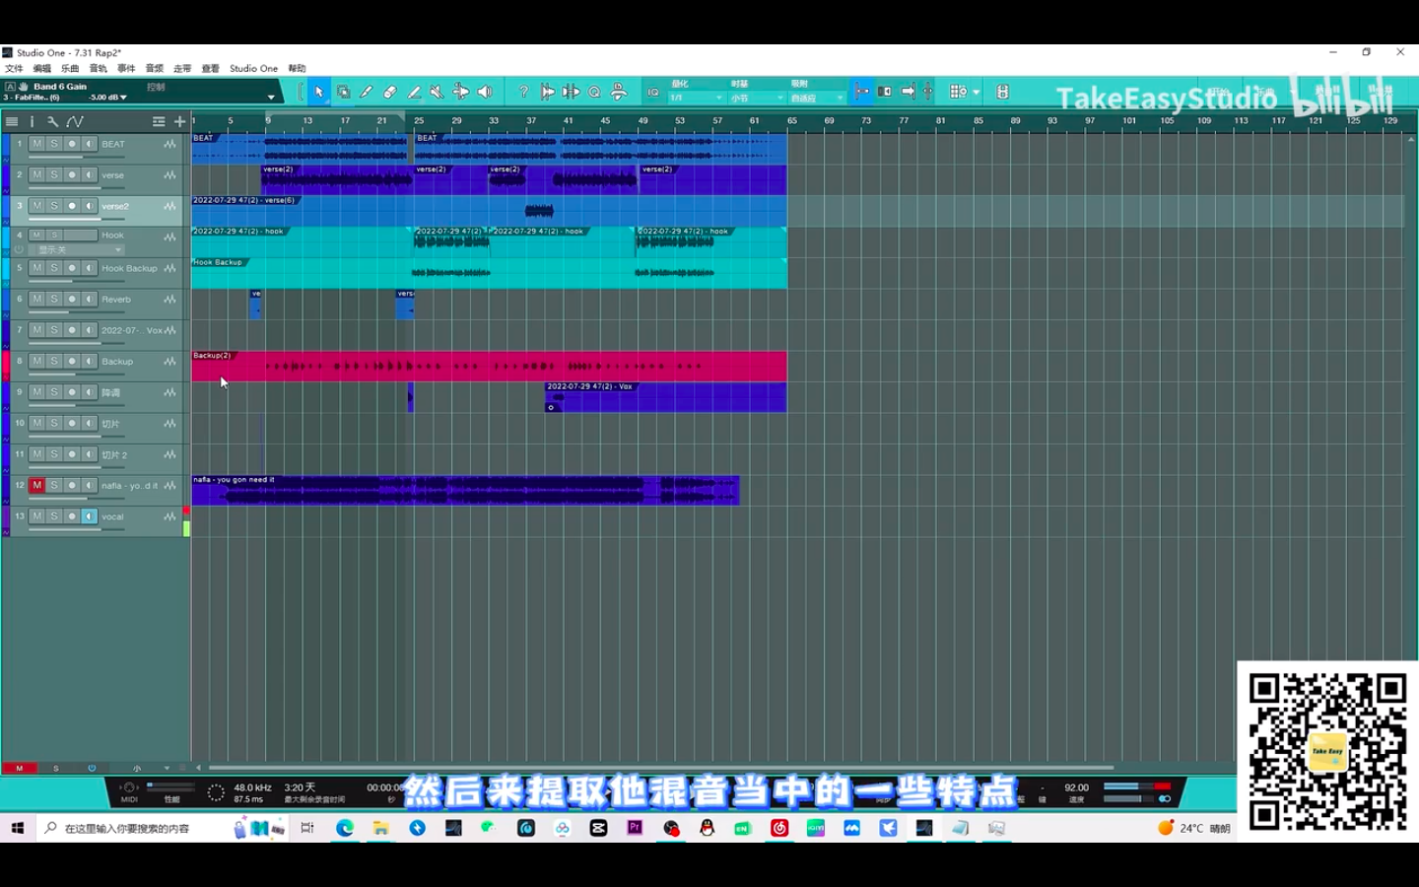
Task: Disable monitoring on the vocal track
Action: 90,516
